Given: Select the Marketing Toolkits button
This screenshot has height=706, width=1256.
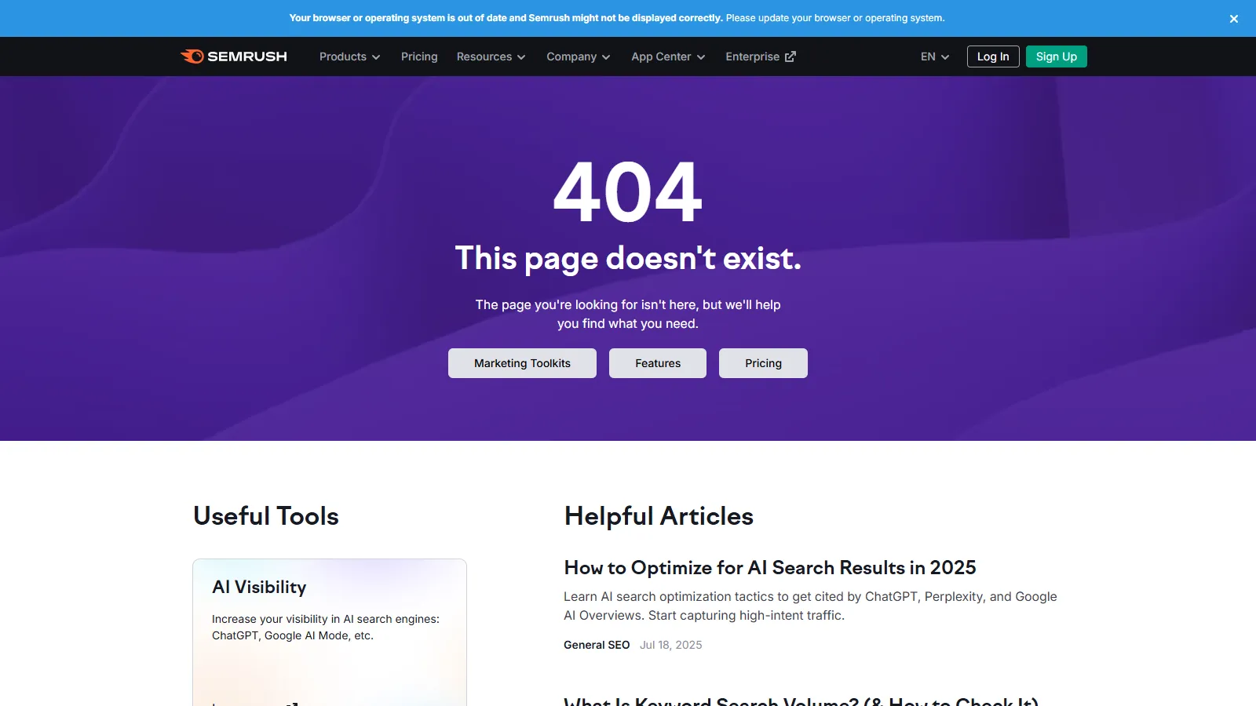Looking at the screenshot, I should (x=522, y=363).
